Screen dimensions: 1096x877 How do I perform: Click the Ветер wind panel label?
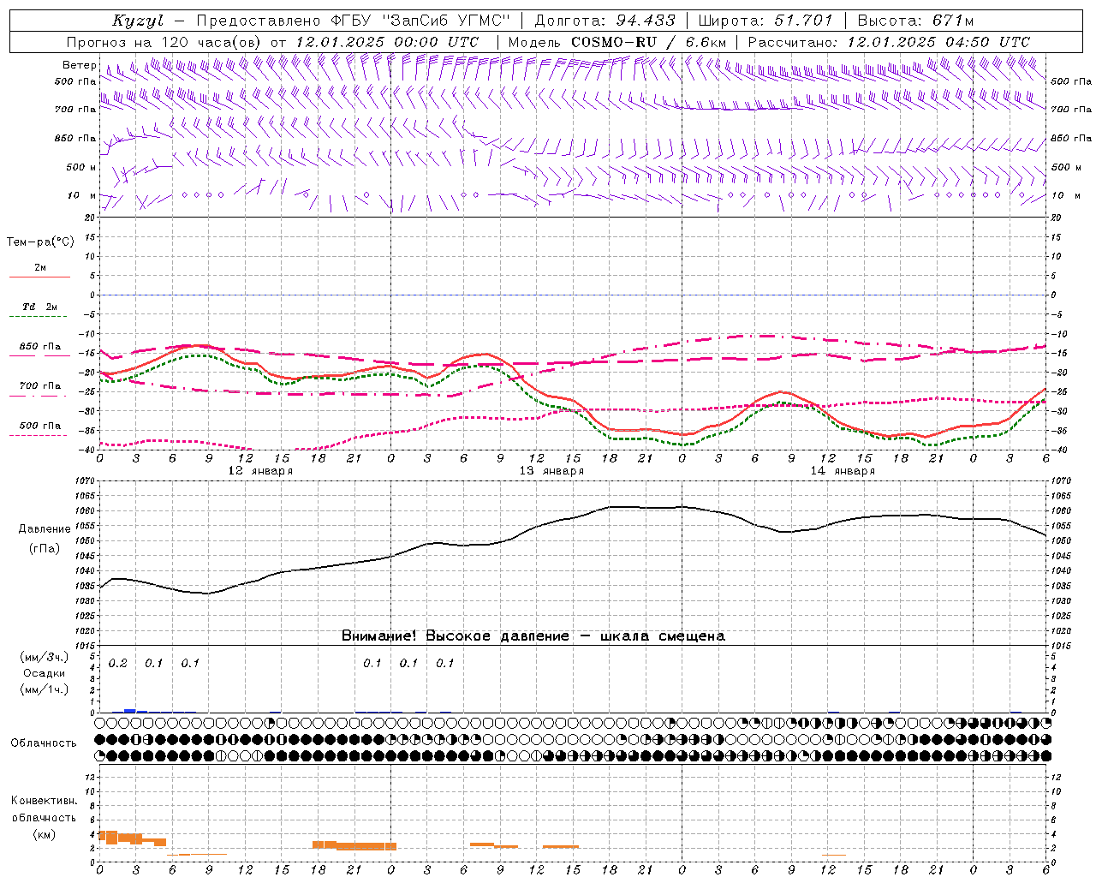click(x=80, y=65)
